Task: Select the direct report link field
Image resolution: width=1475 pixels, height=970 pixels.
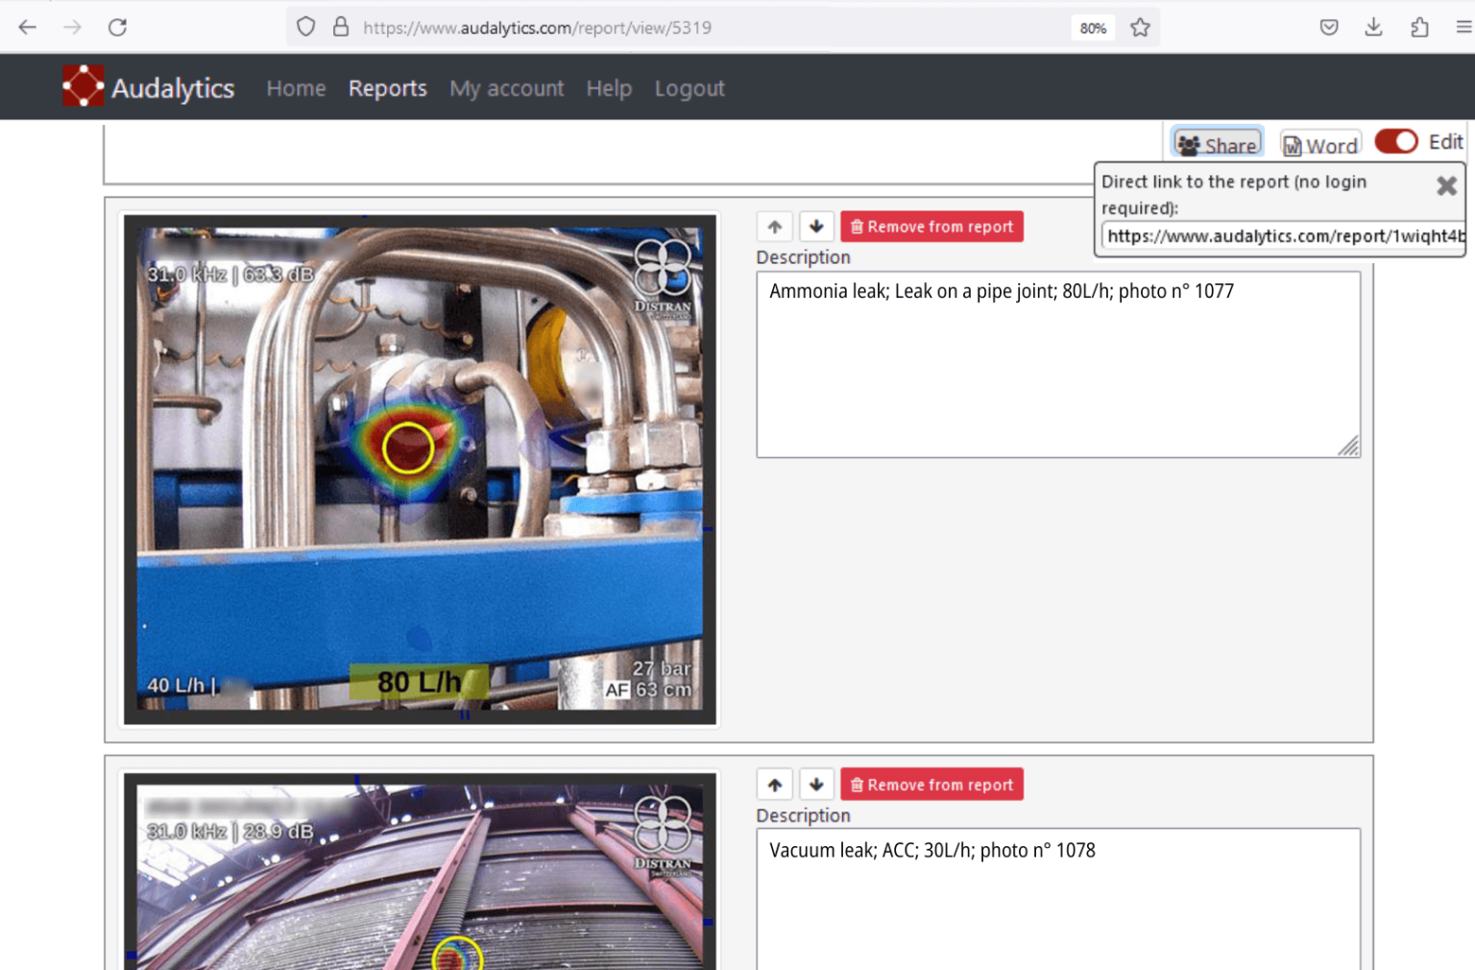Action: pos(1282,236)
